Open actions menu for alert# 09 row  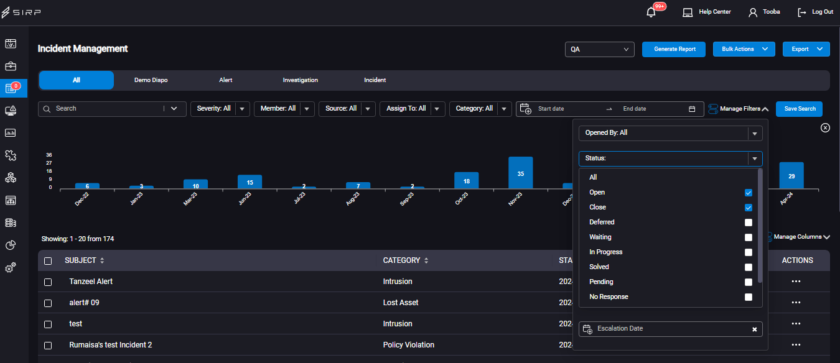click(796, 303)
